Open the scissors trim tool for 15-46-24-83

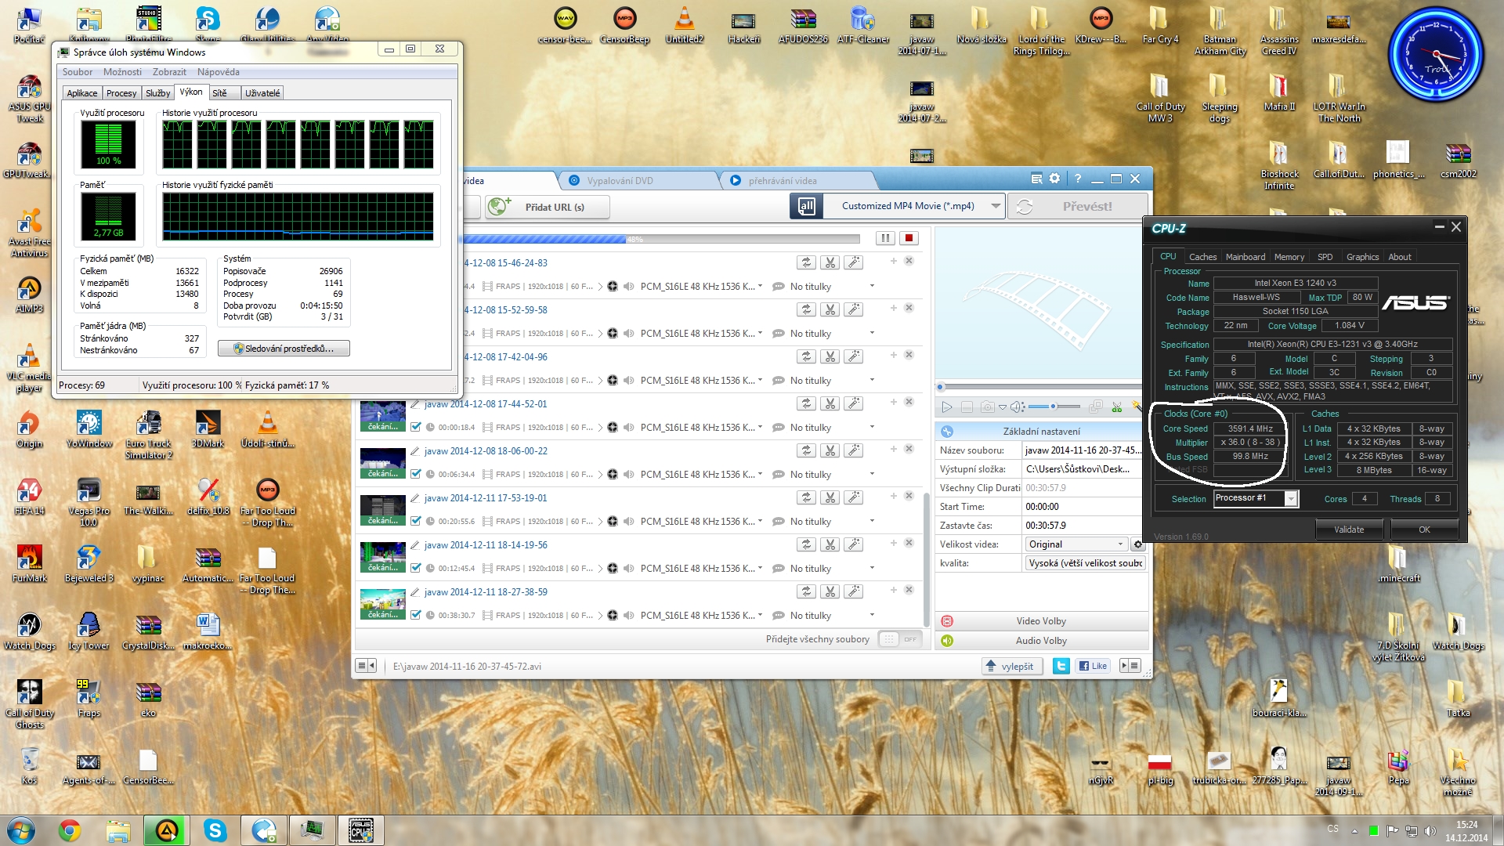click(x=830, y=262)
